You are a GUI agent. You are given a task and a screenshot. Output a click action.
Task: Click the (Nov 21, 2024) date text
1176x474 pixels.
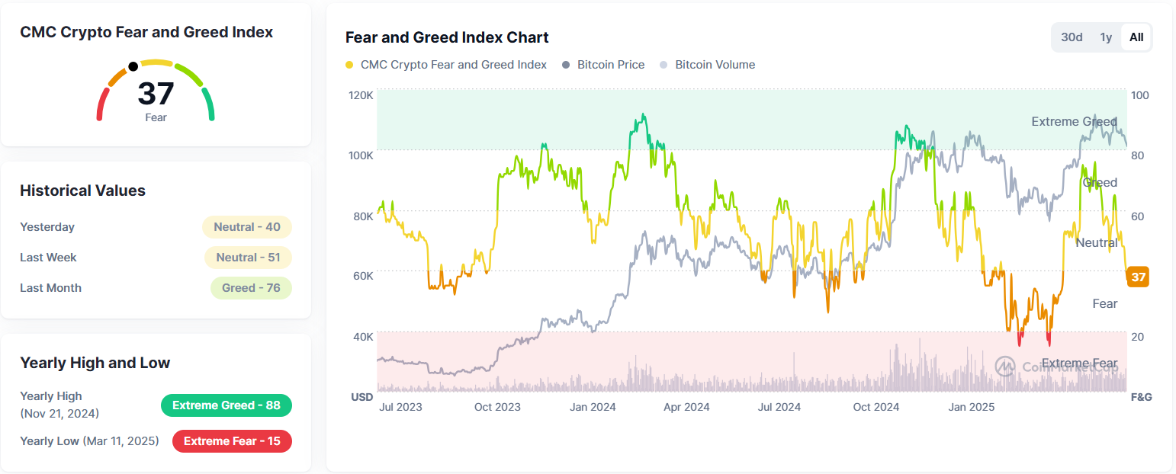(x=59, y=414)
